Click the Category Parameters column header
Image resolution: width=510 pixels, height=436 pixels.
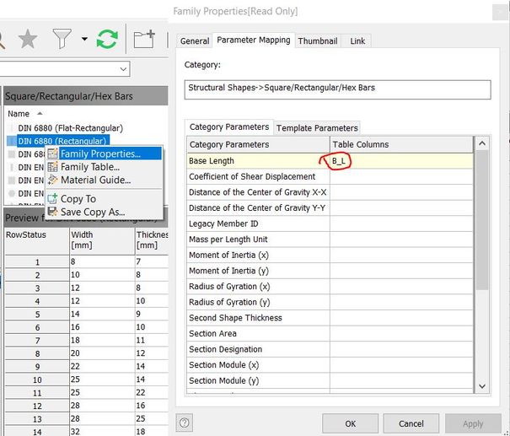click(258, 144)
